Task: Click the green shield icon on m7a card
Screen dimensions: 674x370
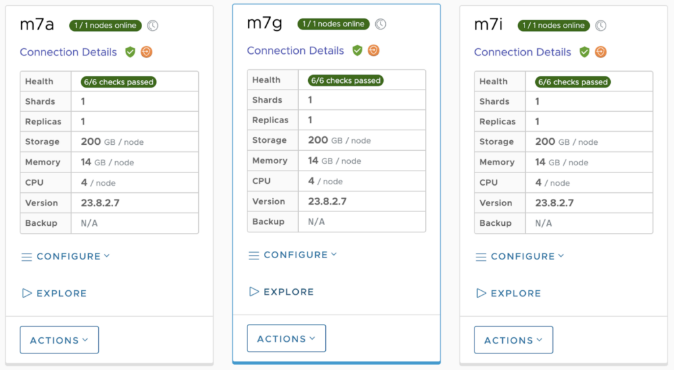Action: point(130,52)
